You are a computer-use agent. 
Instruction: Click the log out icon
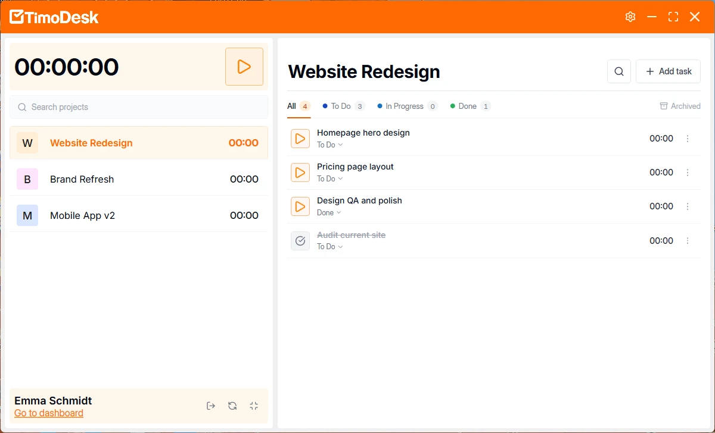[211, 406]
